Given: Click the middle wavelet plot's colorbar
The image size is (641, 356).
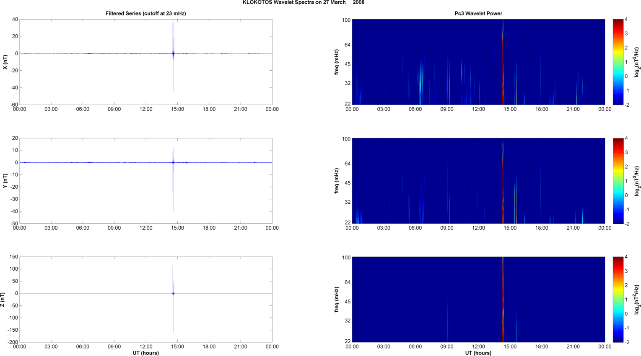Looking at the screenshot, I should [x=617, y=181].
